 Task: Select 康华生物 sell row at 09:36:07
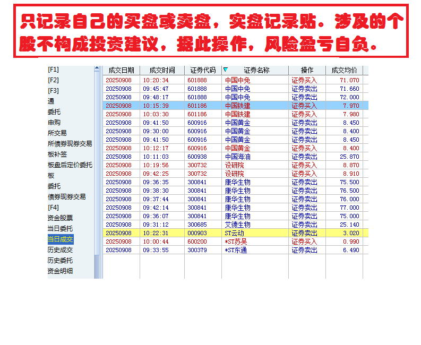pyautogui.click(x=236, y=216)
